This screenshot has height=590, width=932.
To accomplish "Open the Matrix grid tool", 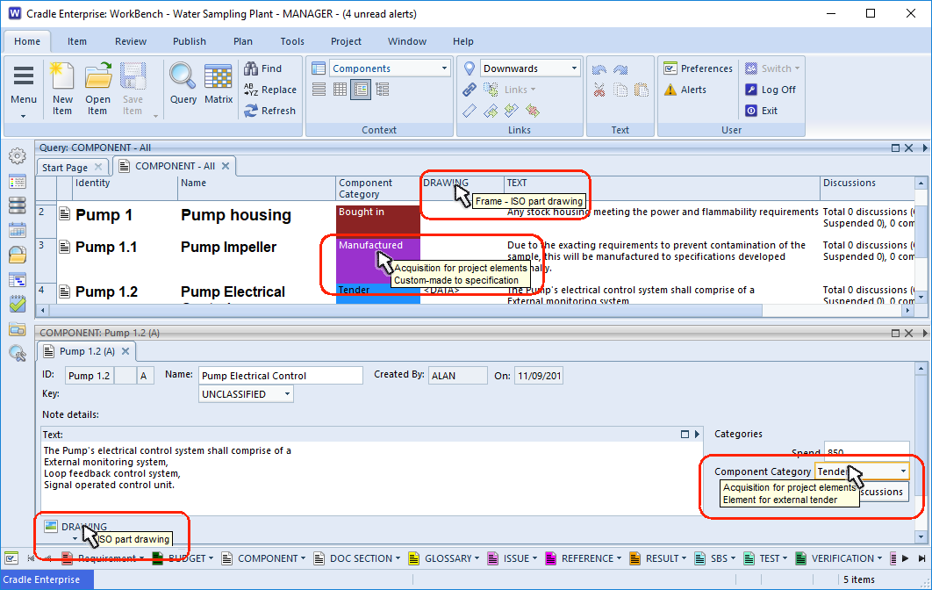I will click(219, 83).
